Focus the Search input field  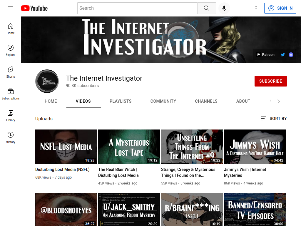(x=138, y=8)
